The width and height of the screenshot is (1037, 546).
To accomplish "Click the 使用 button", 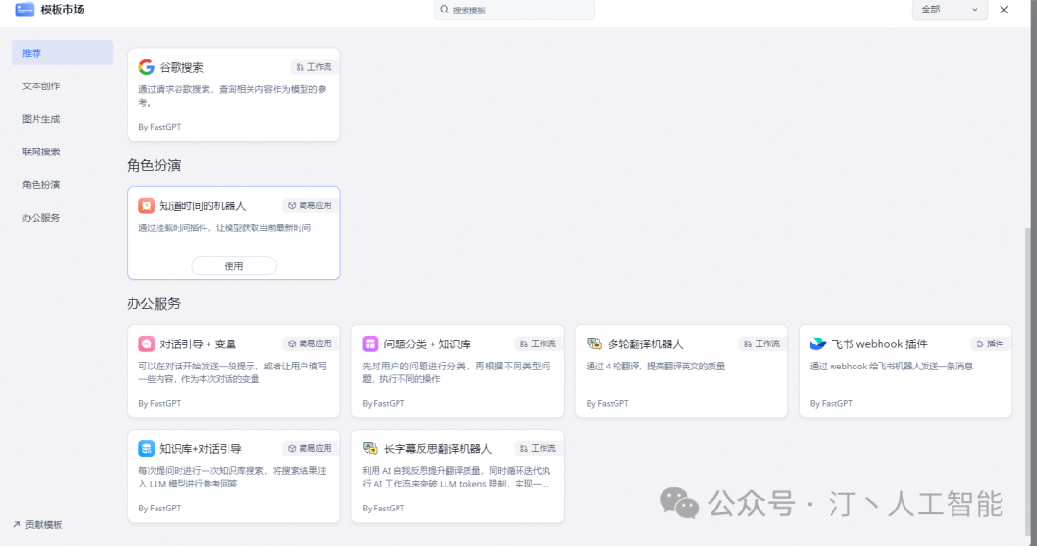I will 233,266.
